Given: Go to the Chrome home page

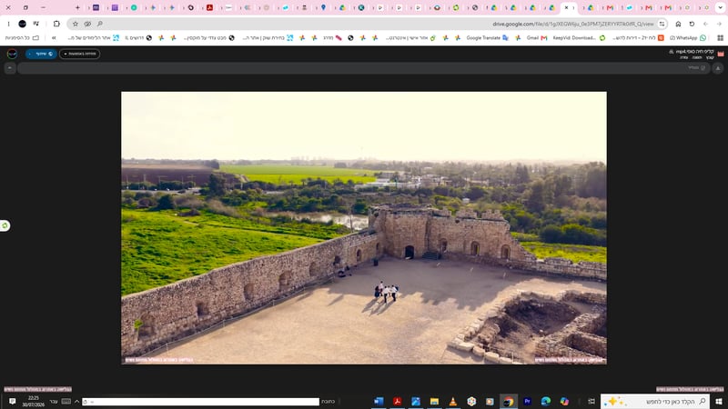Looking at the screenshot, I should tap(678, 24).
